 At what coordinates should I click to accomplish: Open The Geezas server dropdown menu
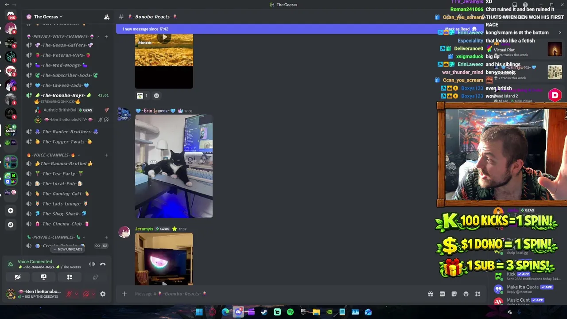pyautogui.click(x=45, y=17)
